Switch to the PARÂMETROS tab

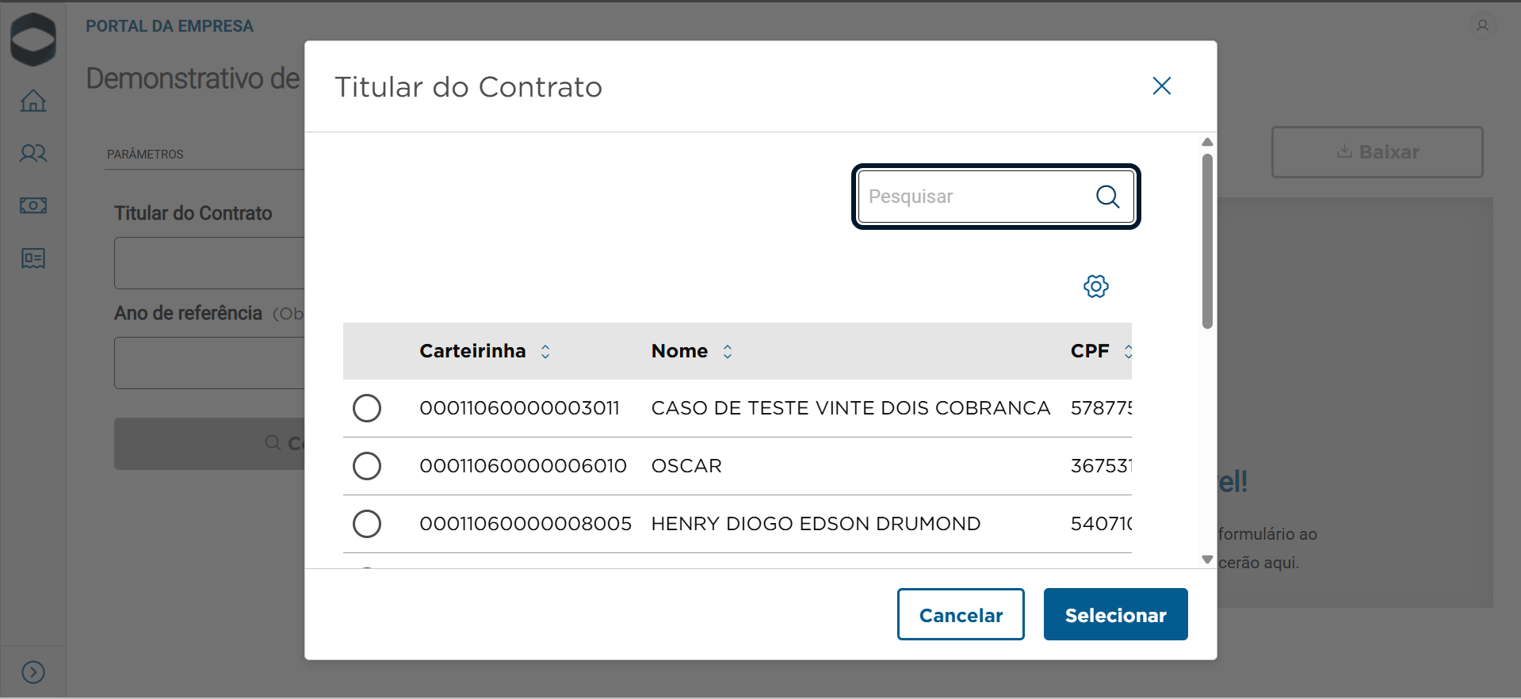[x=145, y=155]
